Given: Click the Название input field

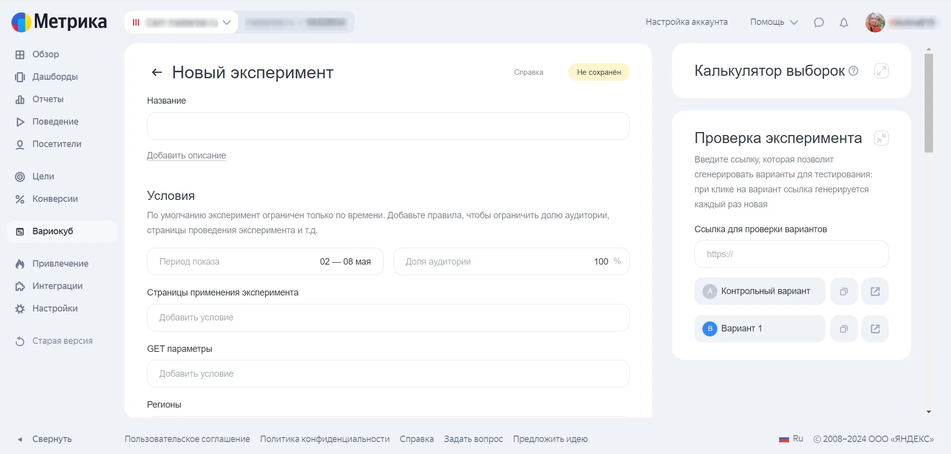Looking at the screenshot, I should [x=388, y=126].
